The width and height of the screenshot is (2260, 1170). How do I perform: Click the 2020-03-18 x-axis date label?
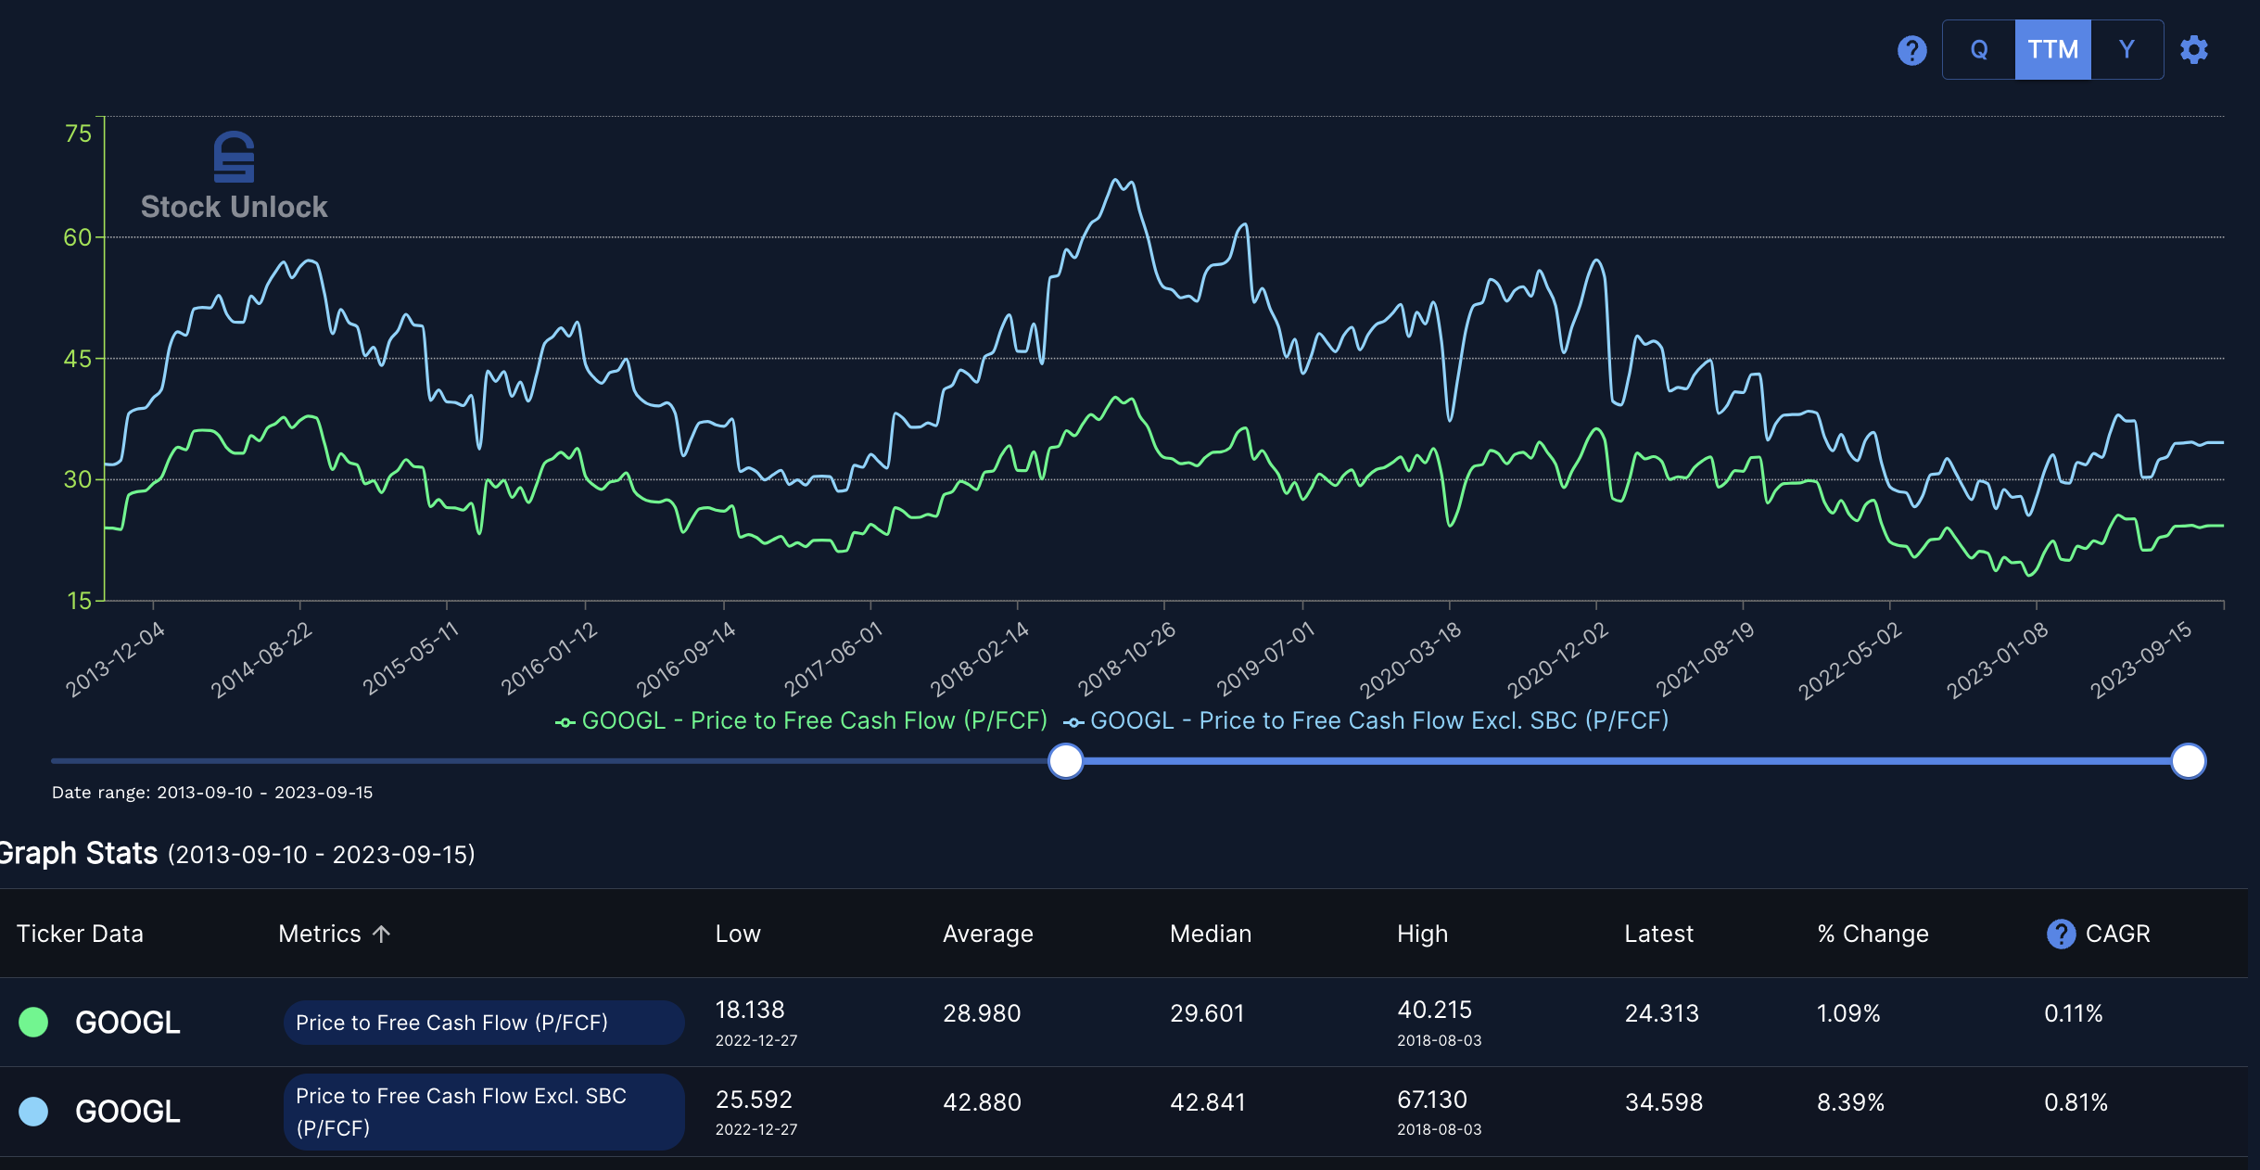[1410, 659]
